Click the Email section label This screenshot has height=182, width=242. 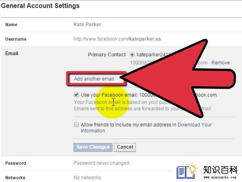[12, 54]
